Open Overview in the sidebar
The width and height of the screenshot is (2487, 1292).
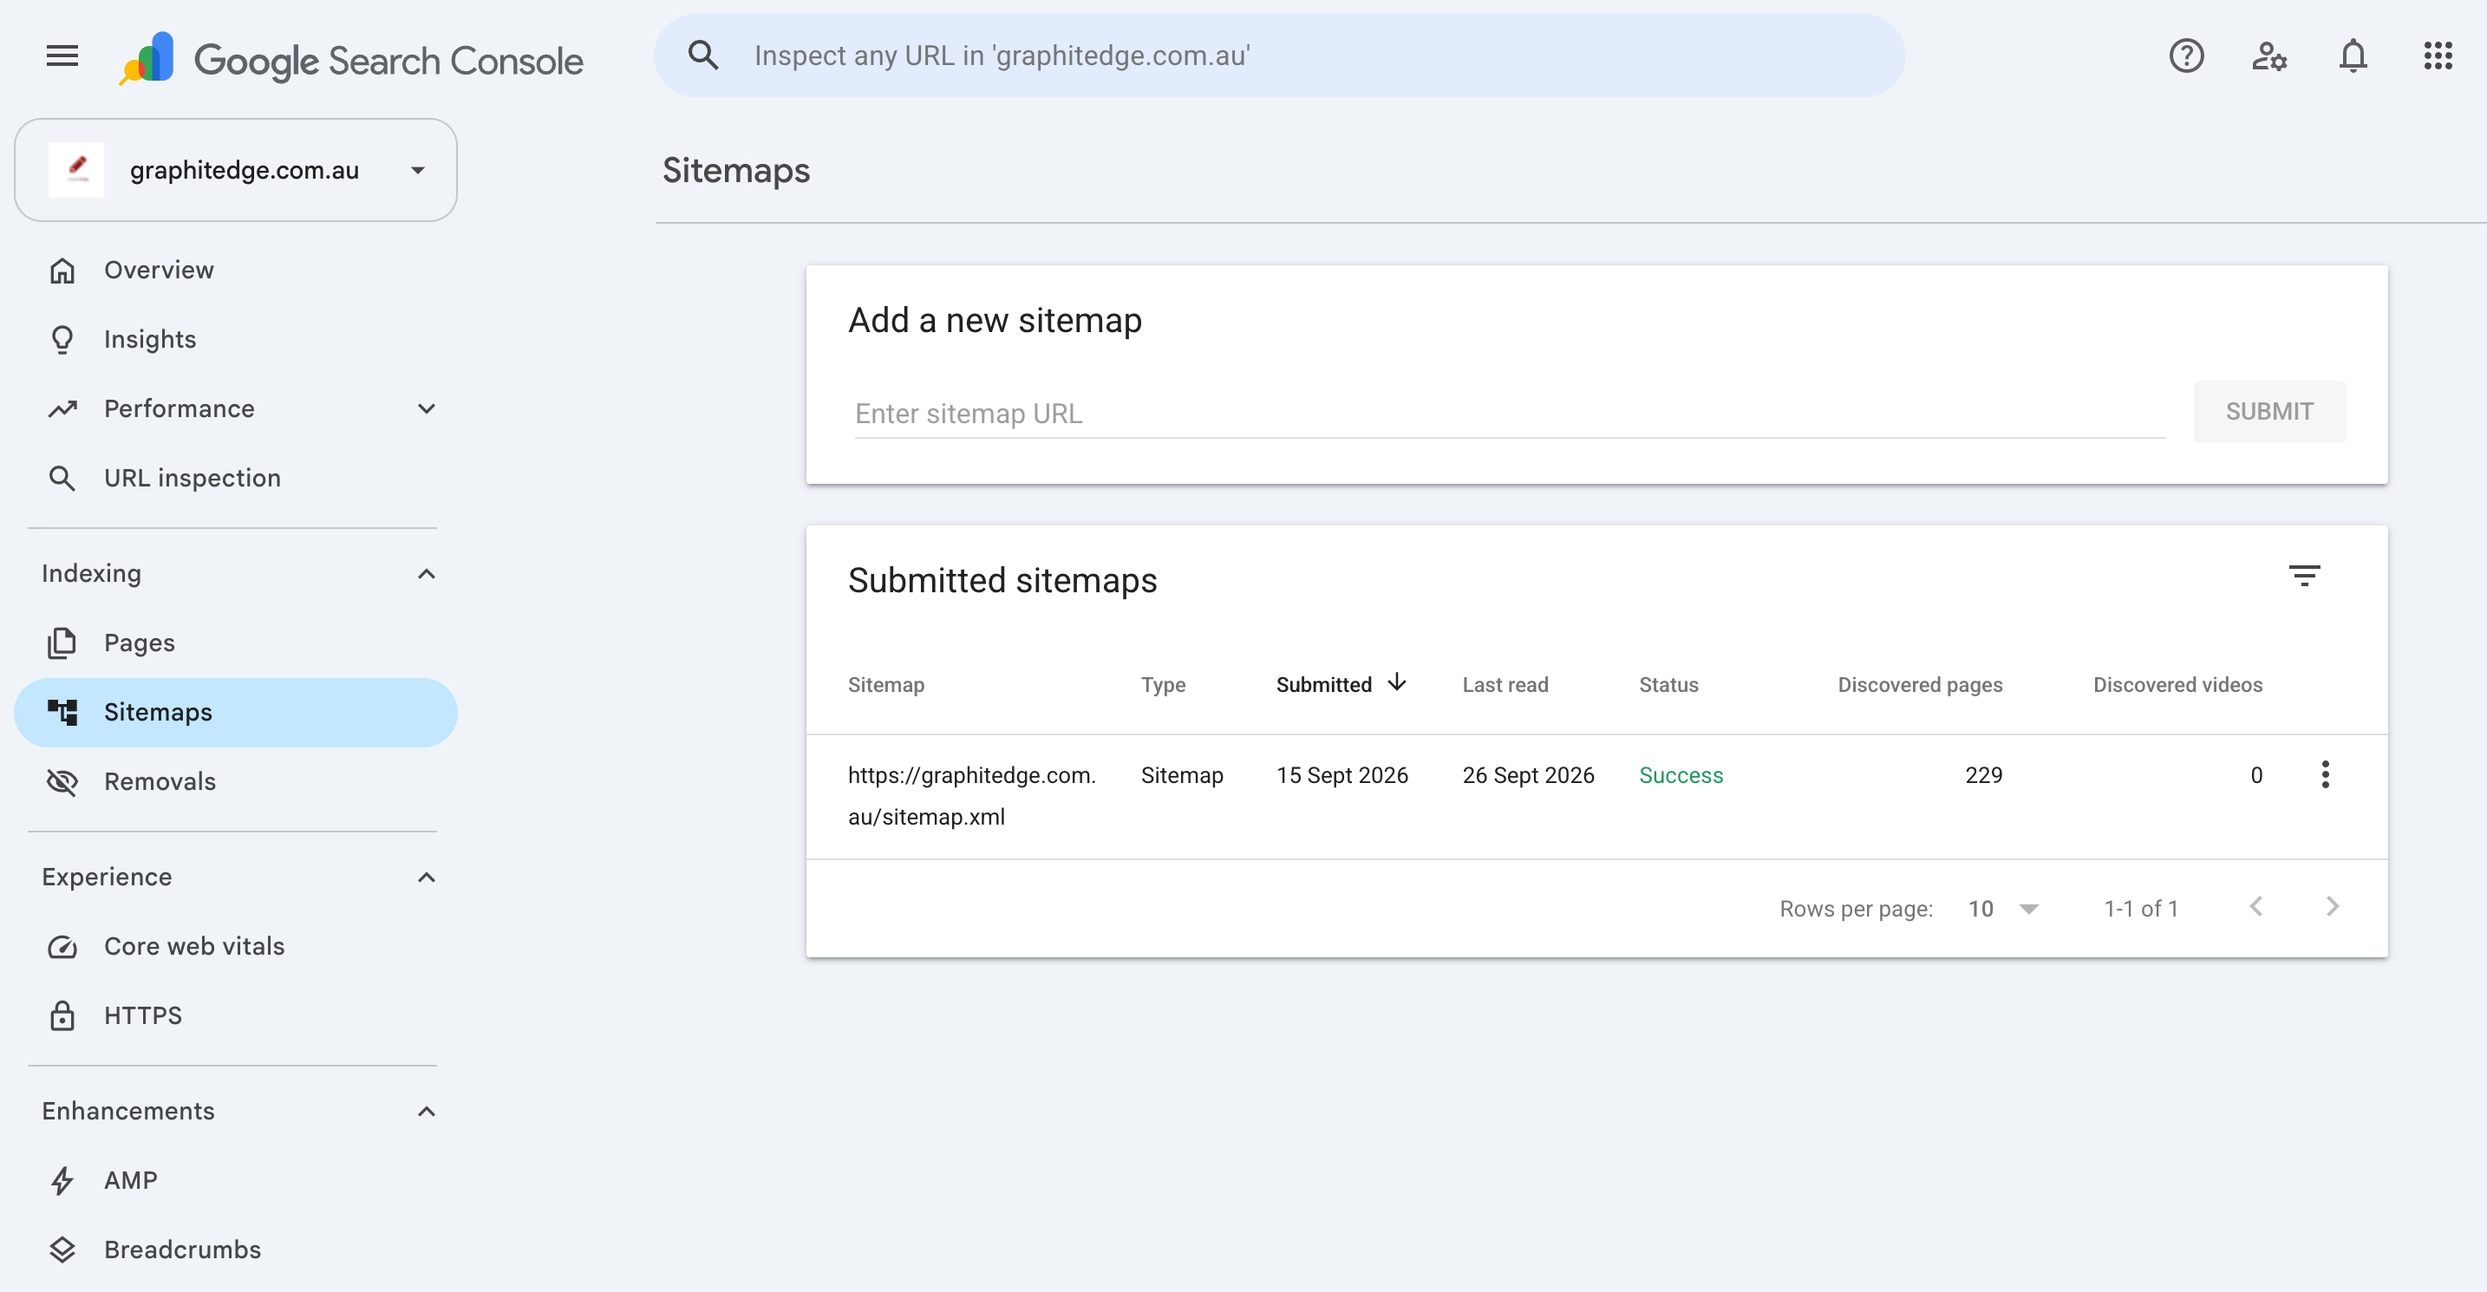pyautogui.click(x=236, y=271)
